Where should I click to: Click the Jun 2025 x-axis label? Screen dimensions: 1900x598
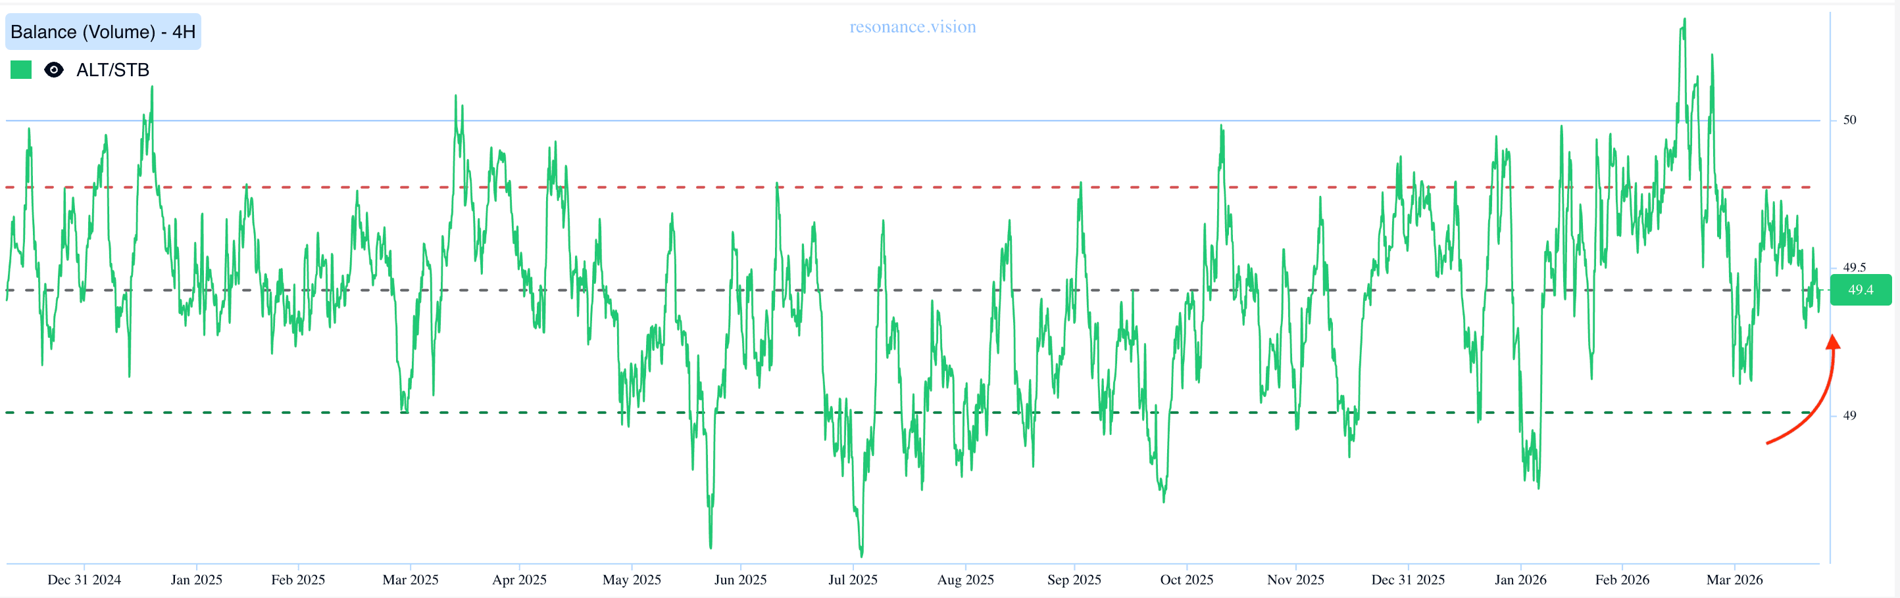click(x=739, y=580)
